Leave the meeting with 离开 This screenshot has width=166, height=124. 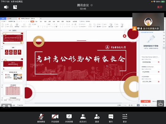coord(160,7)
